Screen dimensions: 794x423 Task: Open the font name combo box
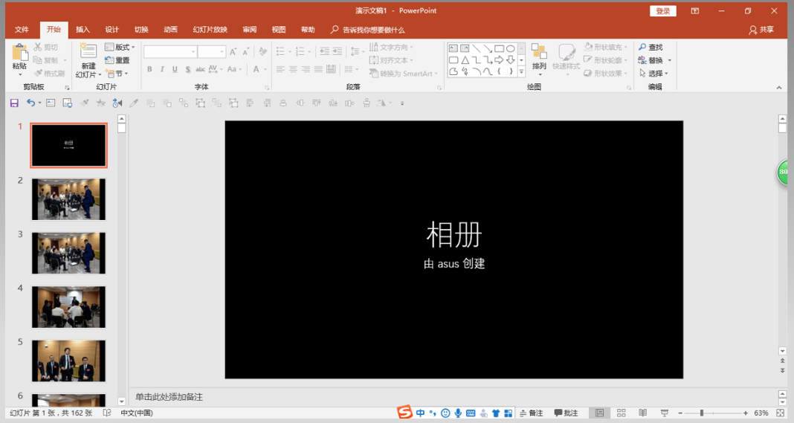click(170, 52)
